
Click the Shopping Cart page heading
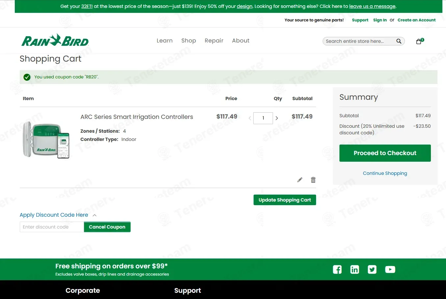(x=50, y=59)
